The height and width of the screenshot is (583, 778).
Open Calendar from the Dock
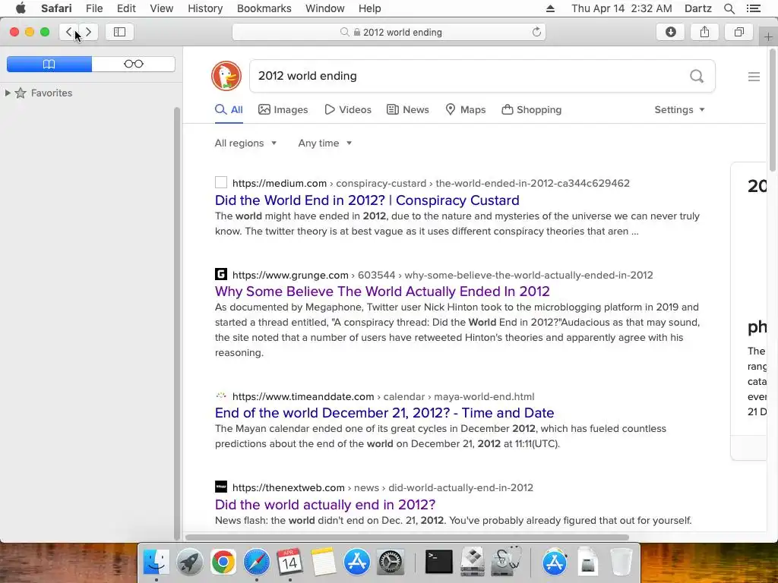(x=289, y=563)
